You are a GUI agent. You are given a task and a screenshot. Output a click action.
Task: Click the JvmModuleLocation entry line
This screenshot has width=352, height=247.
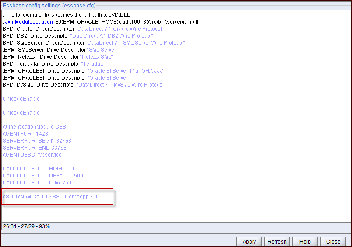click(100, 22)
